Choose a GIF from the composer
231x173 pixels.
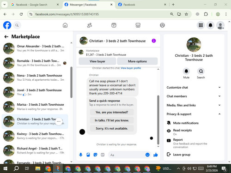[103, 155]
